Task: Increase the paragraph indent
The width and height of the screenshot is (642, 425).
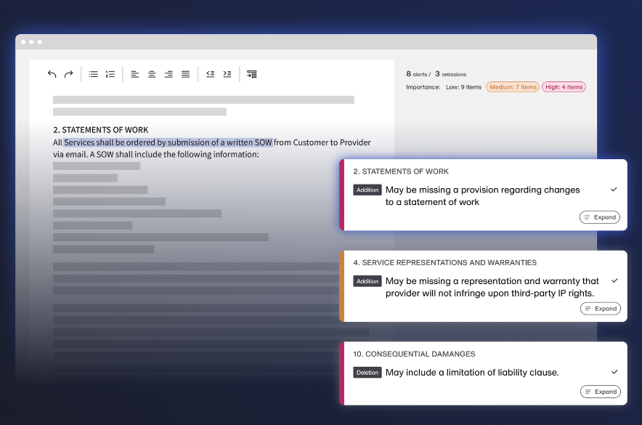Action: point(227,74)
